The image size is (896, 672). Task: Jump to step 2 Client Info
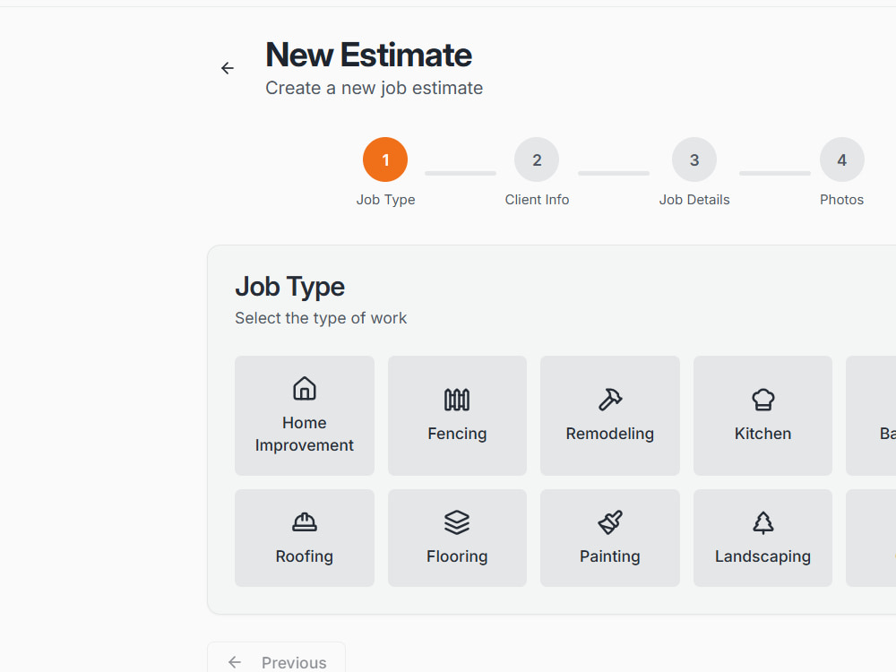[537, 159]
